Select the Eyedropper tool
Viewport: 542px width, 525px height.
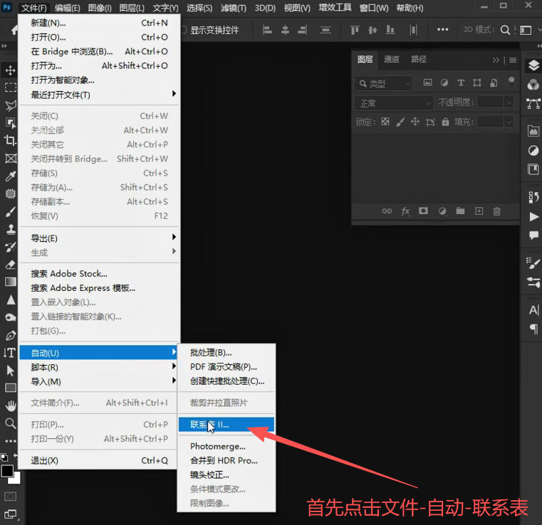click(11, 176)
